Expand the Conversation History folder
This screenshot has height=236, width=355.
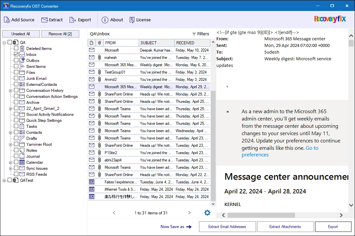pyautogui.click(x=10, y=91)
